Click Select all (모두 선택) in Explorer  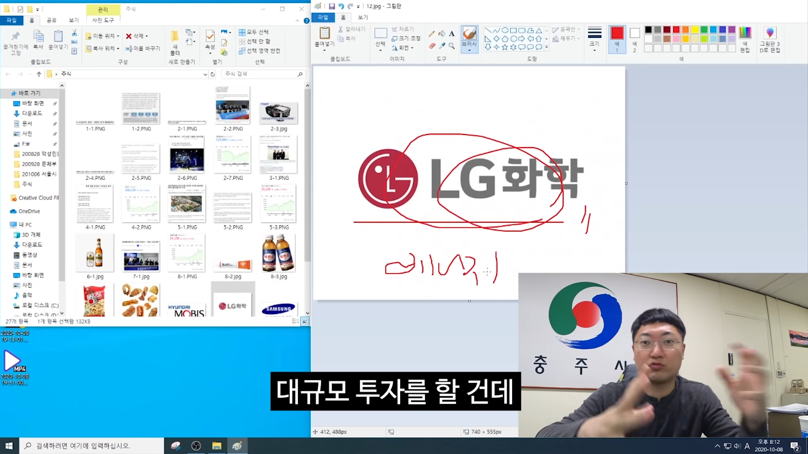tap(254, 32)
